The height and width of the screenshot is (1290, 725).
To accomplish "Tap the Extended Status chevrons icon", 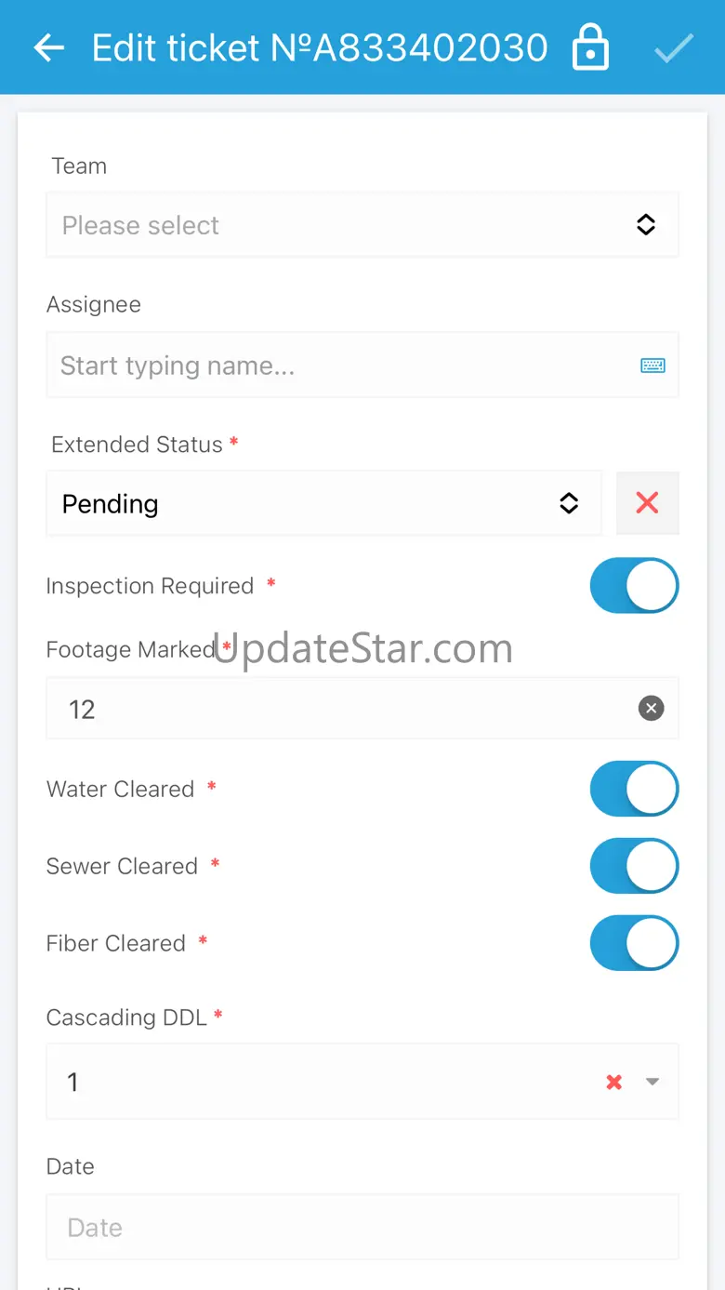I will (x=569, y=503).
